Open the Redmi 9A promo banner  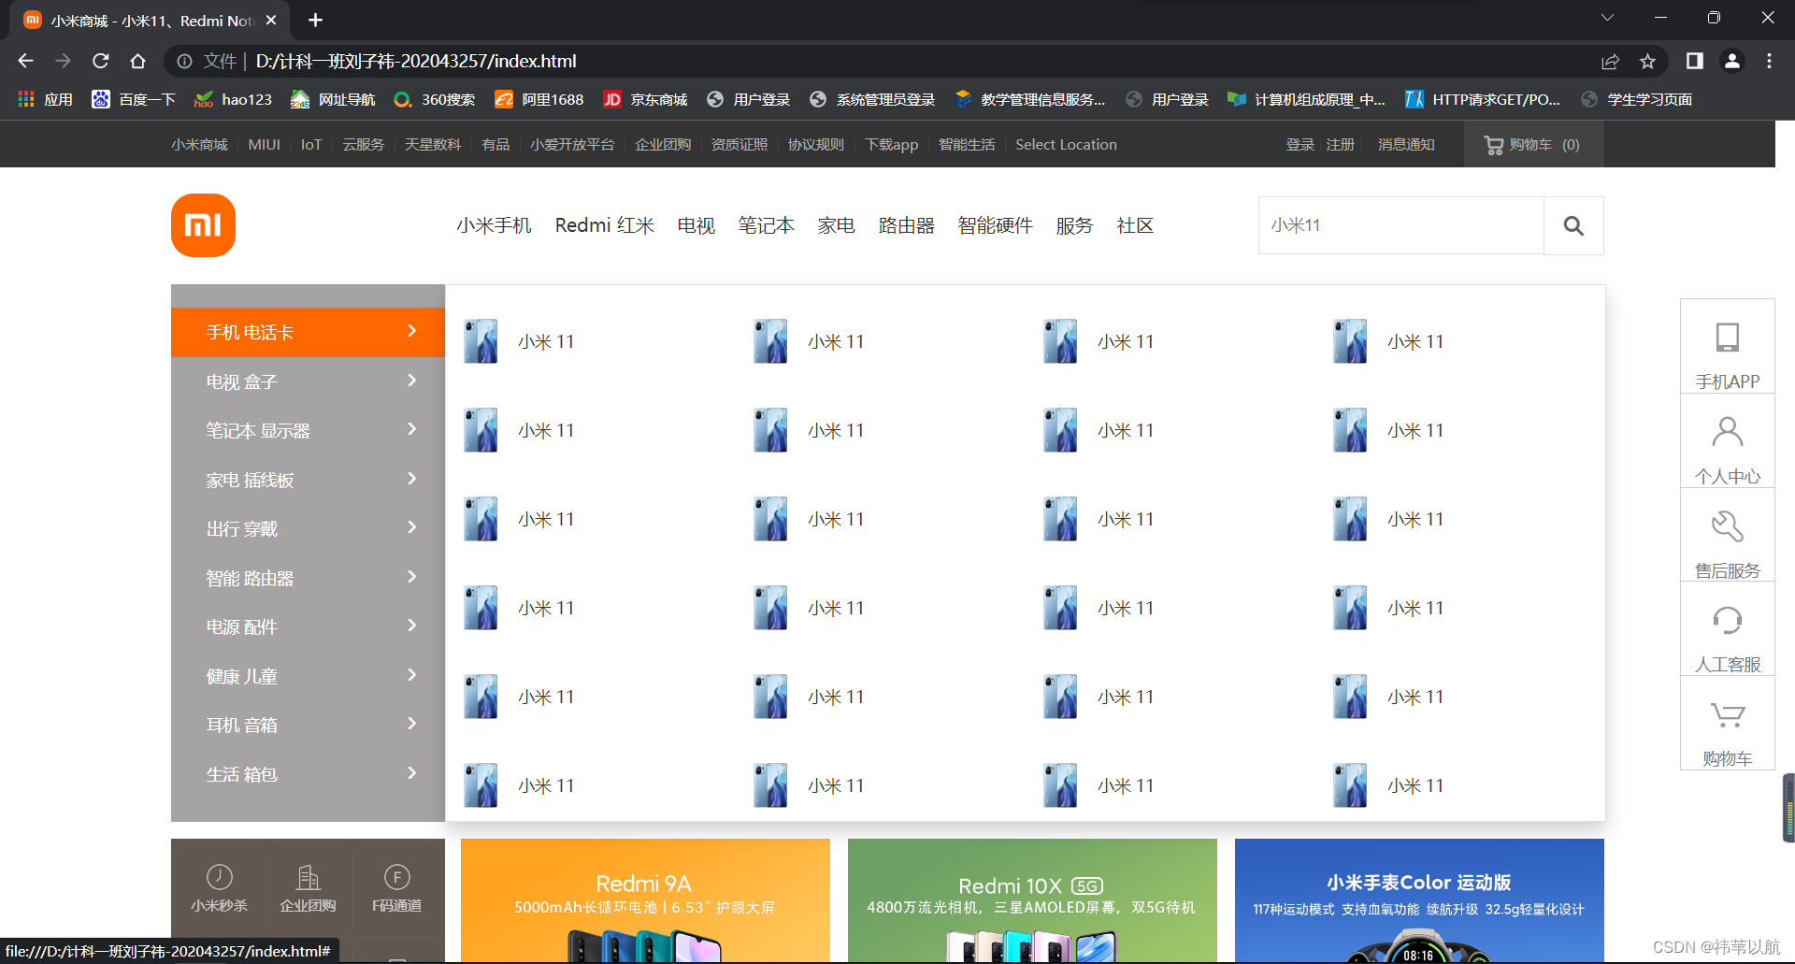[x=645, y=900]
